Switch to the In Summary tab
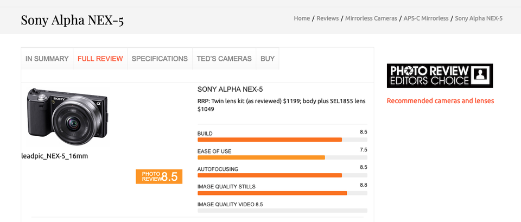The image size is (521, 222). click(47, 59)
